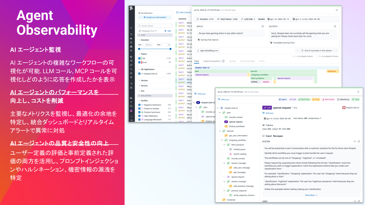Select the get_messages tool span

tap(237, 172)
